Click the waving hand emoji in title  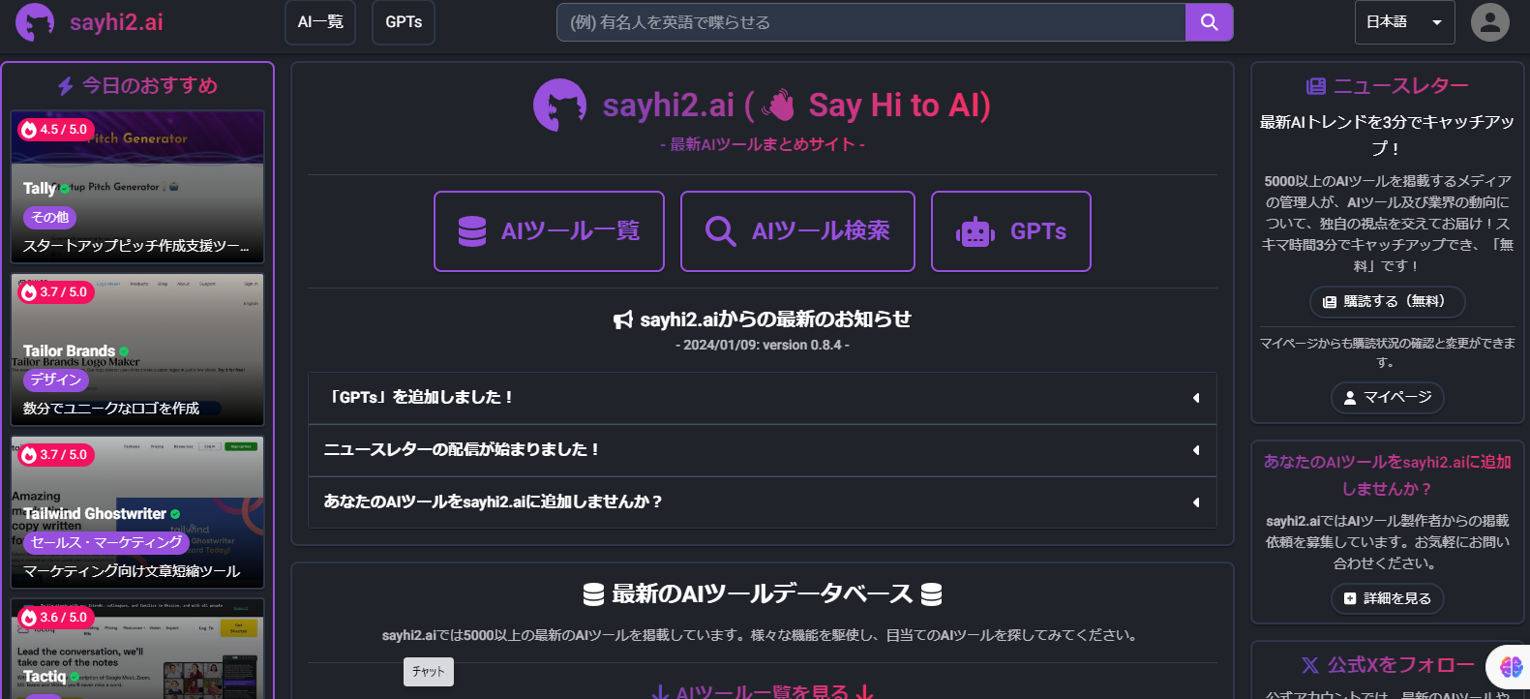(x=778, y=105)
